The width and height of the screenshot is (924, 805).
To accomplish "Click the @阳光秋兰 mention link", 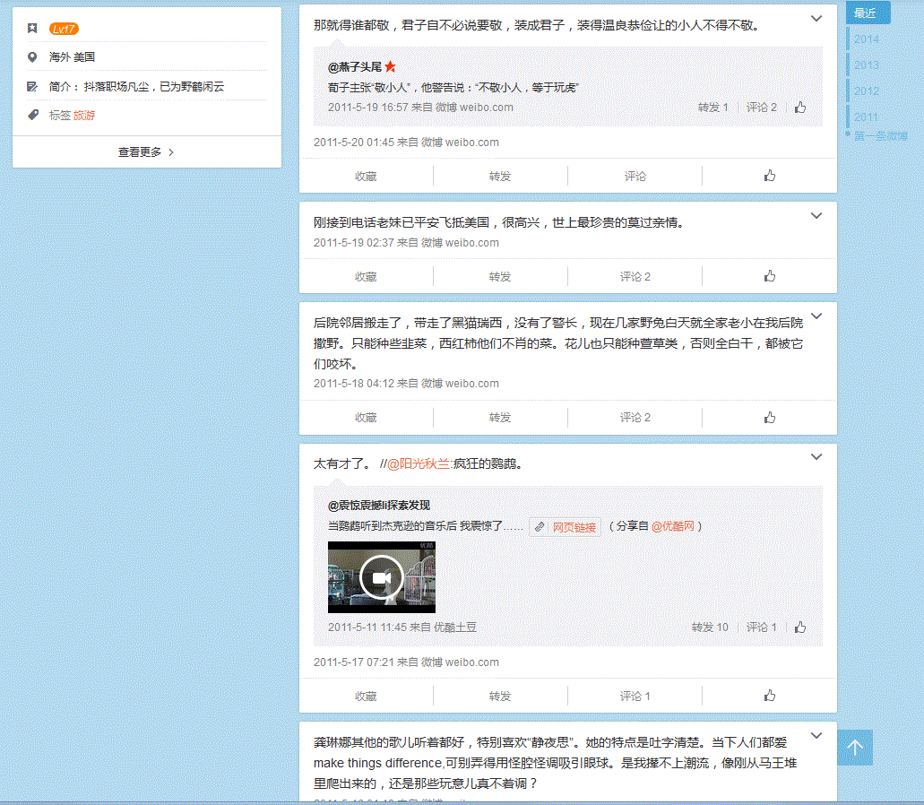I will pyautogui.click(x=420, y=464).
